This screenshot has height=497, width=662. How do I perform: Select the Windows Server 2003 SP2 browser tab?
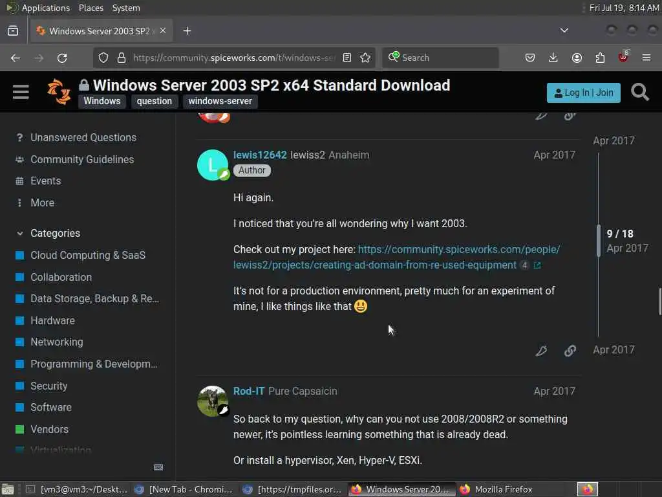(101, 31)
